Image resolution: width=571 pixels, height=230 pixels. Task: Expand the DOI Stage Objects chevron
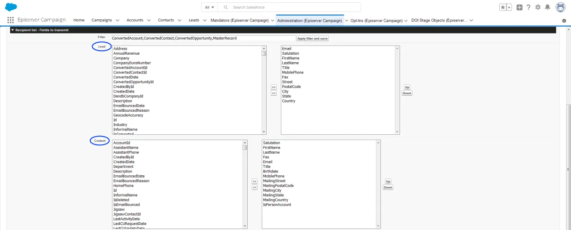pos(471,20)
